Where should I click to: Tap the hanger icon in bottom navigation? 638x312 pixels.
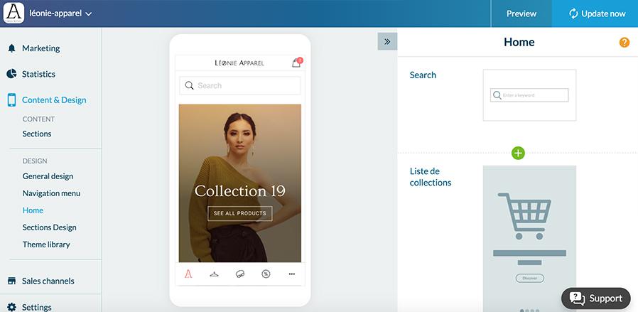click(215, 274)
